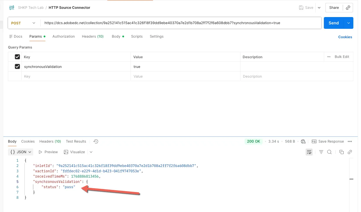
Task: Expand the Save options chevron
Action: 319,8
